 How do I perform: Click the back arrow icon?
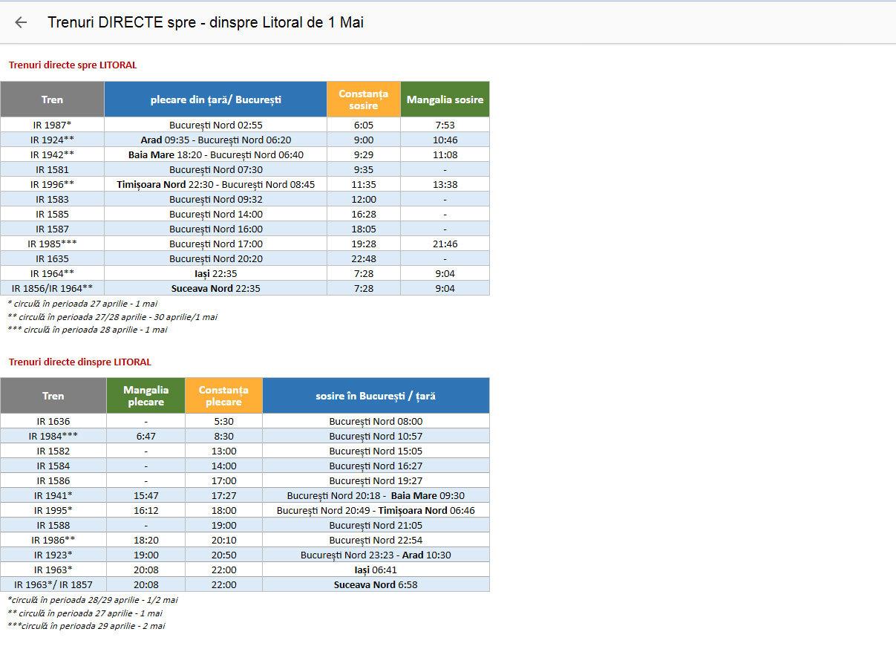tap(21, 22)
